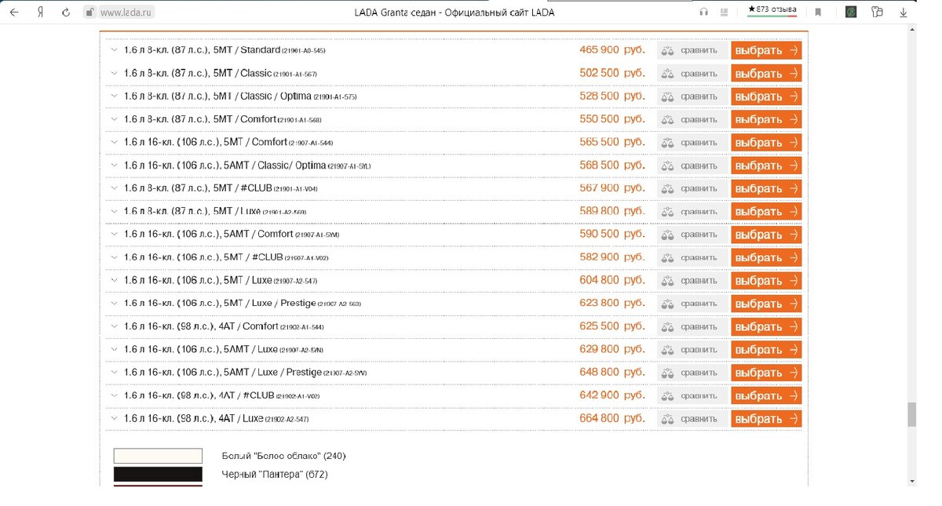Image resolution: width=942 pixels, height=506 pixels.
Task: Click the 'LADA Granta седан' page title
Action: coord(455,13)
